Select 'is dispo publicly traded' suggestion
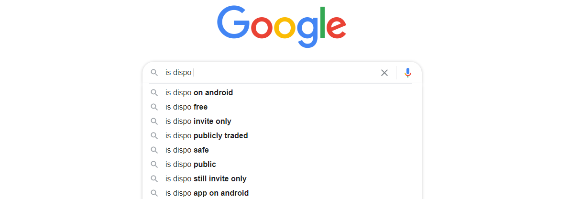The width and height of the screenshot is (570, 199). tap(282, 136)
